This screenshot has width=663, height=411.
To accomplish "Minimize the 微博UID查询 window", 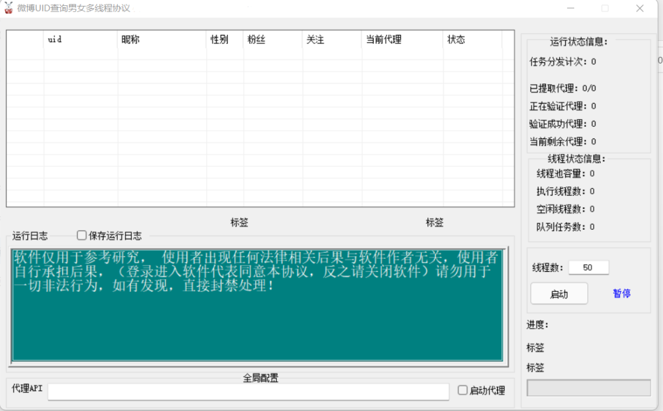I will 570,8.
